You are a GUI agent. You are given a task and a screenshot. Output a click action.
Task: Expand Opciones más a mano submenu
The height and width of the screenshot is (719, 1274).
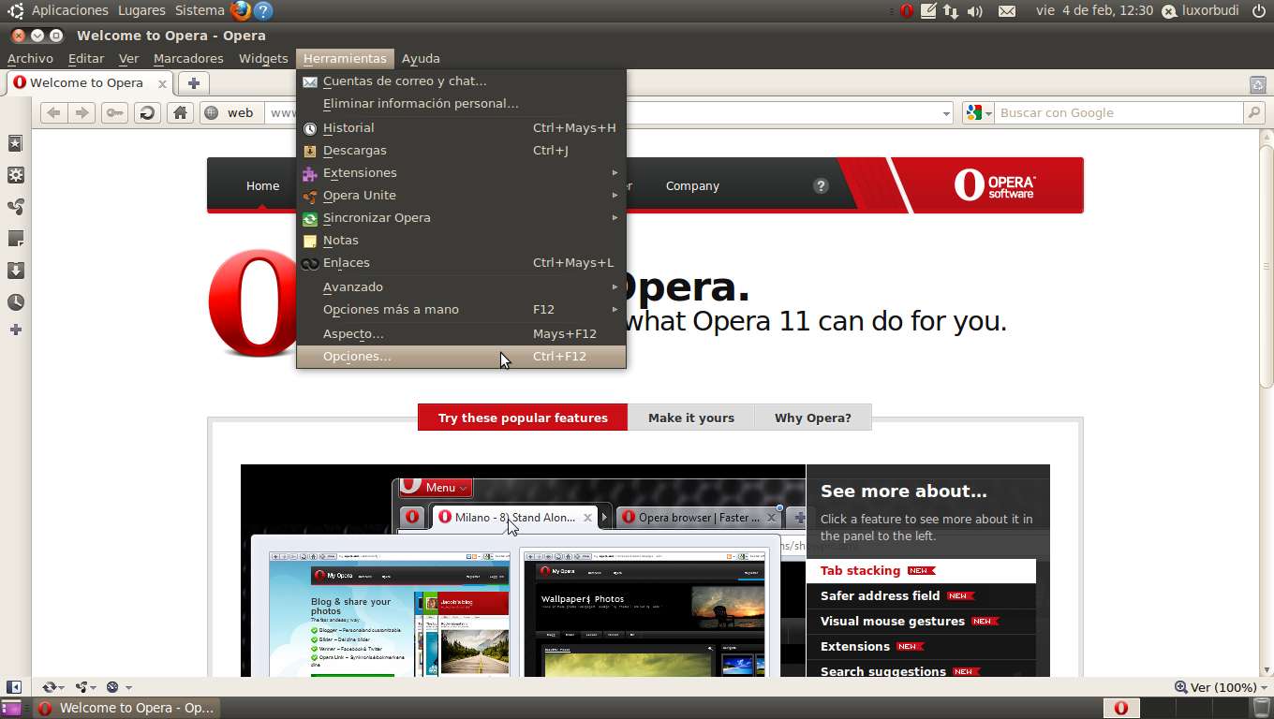click(461, 309)
